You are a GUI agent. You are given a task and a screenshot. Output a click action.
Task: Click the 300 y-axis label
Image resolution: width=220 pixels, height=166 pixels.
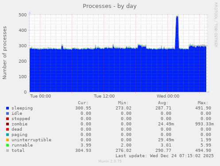[23, 46]
